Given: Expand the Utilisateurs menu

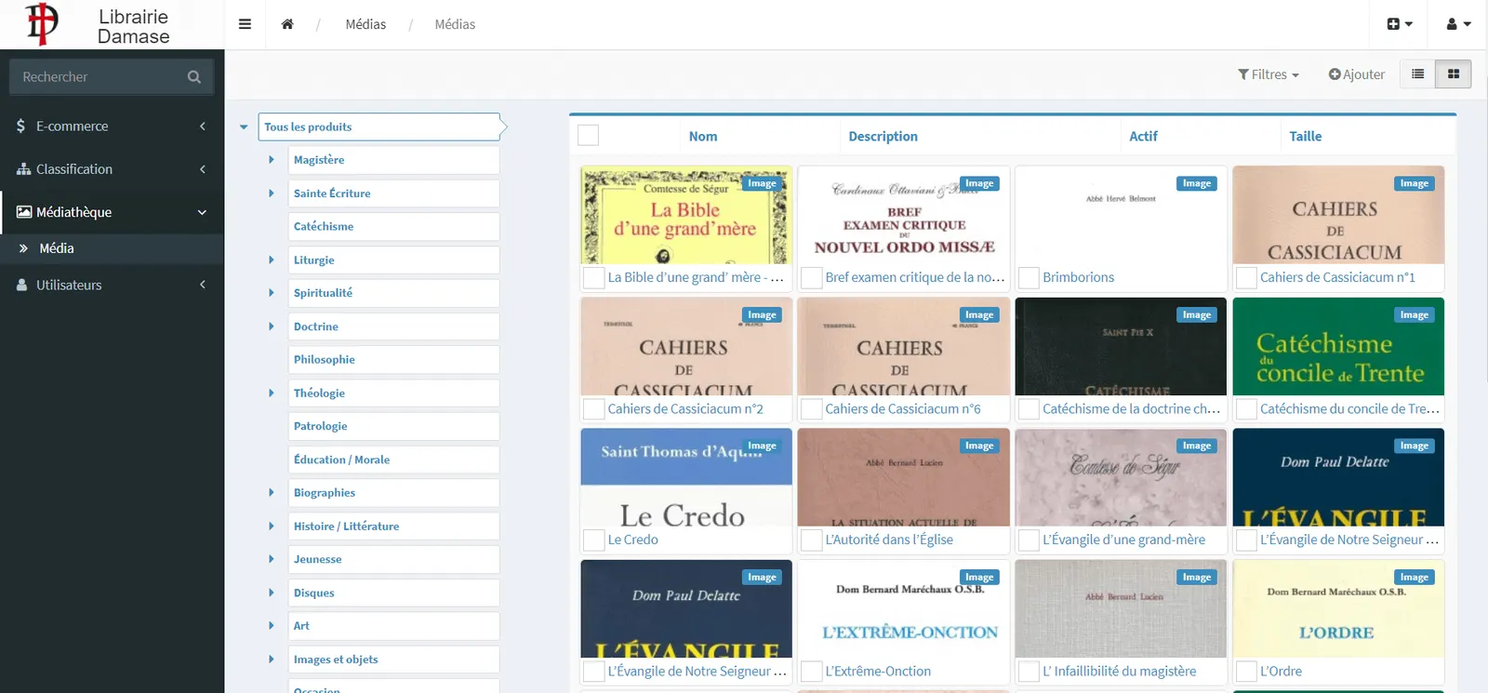Looking at the screenshot, I should pos(112,285).
